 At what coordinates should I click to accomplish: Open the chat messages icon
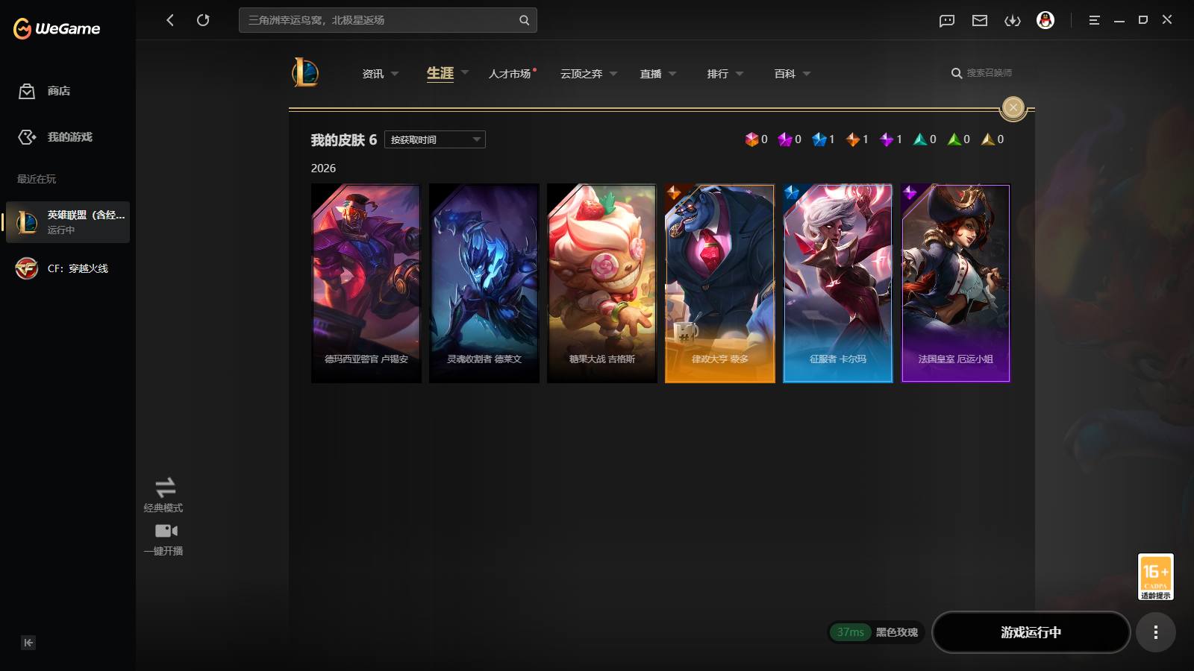(947, 21)
